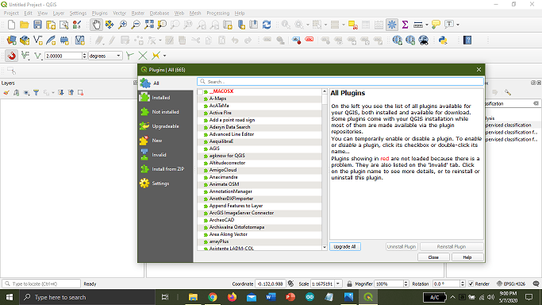Open File Explorer from the taskbar
This screenshot has height=305, width=542.
[x=193, y=297]
